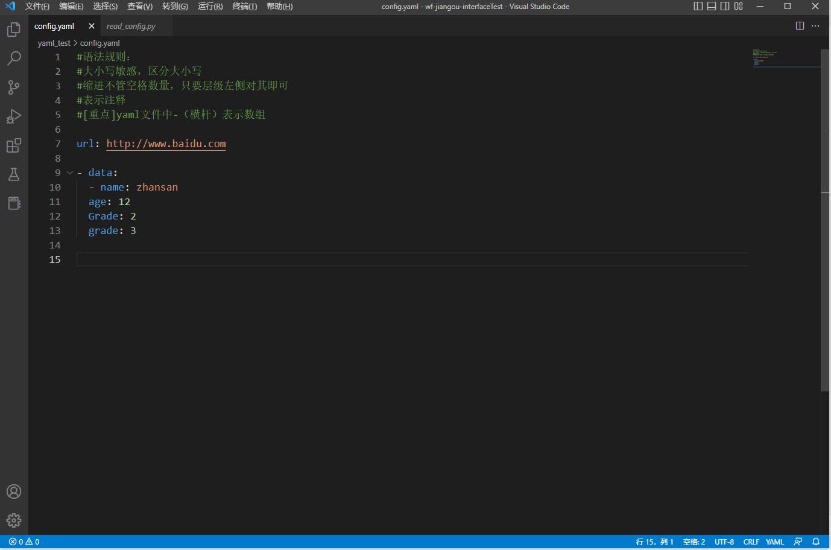
Task: Open the Source Control view
Action: pos(14,87)
